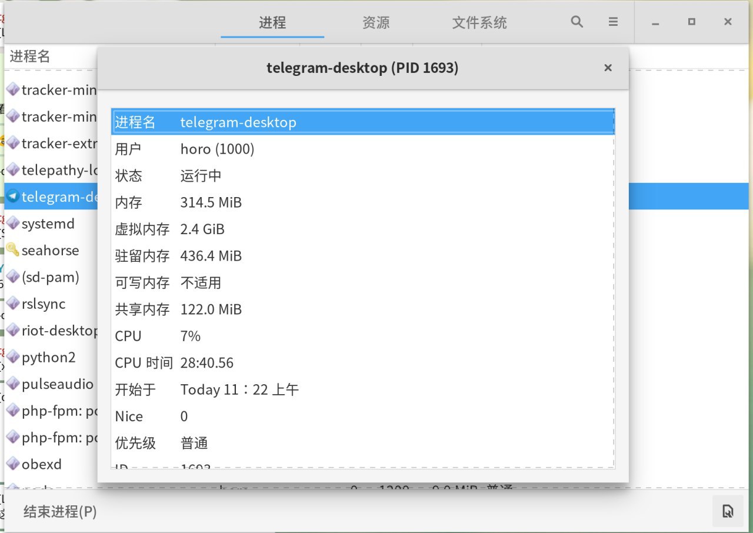The height and width of the screenshot is (533, 753).
Task: Switch to the 文件系统 tab
Action: [479, 23]
